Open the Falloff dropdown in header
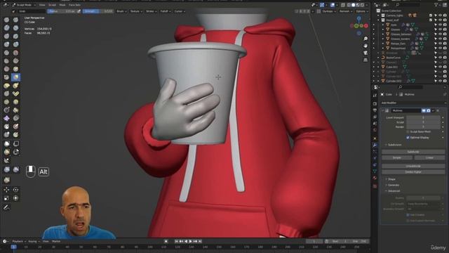 tap(166, 11)
